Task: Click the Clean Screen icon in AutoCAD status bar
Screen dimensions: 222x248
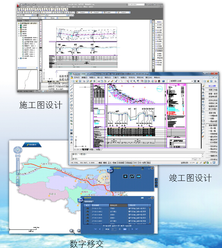Action: pos(214,163)
